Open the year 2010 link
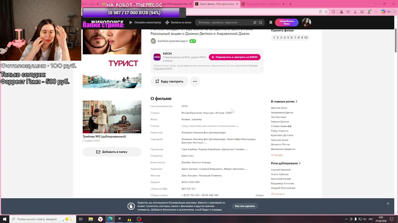Viewport: 398px width, 223px height. 184,106
